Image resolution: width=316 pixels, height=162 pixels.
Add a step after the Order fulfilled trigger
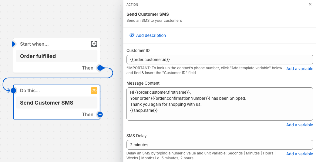(x=100, y=68)
